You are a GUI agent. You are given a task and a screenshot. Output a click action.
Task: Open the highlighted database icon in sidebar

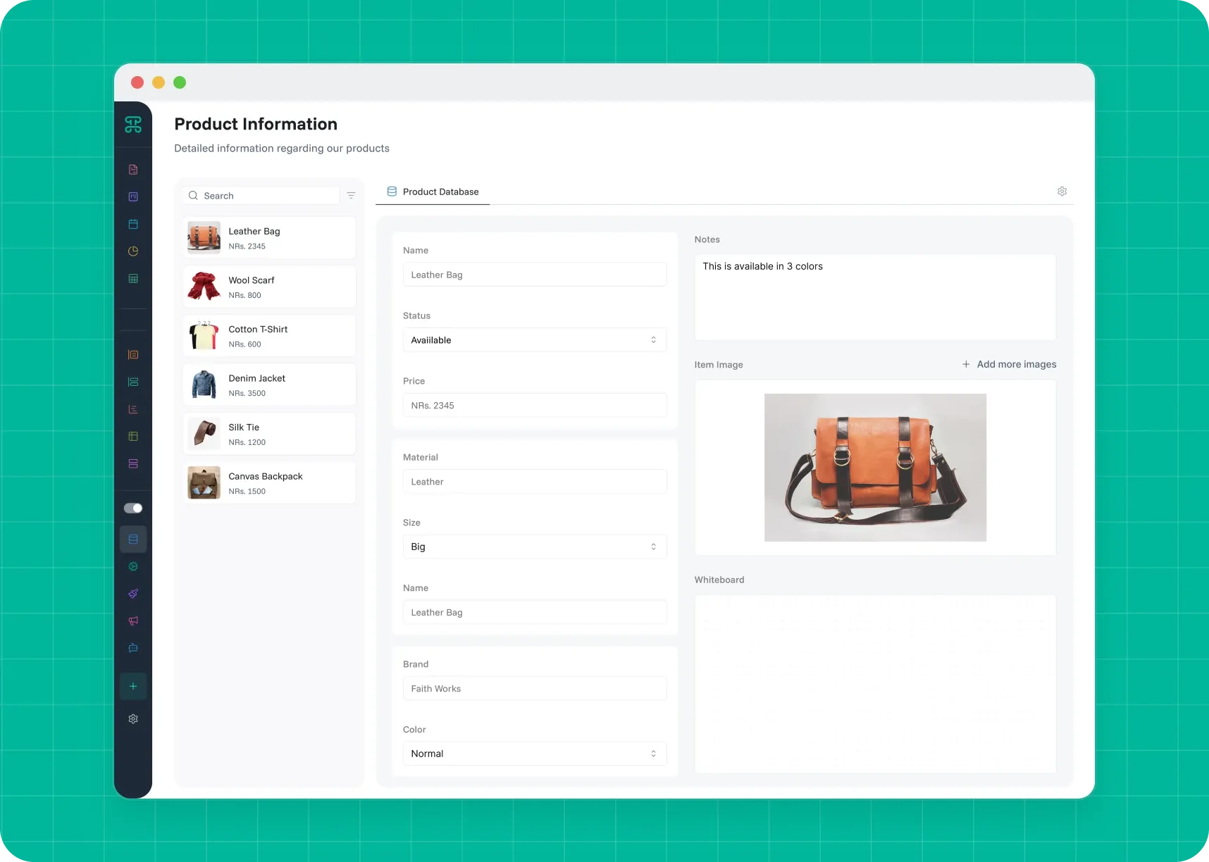tap(133, 539)
